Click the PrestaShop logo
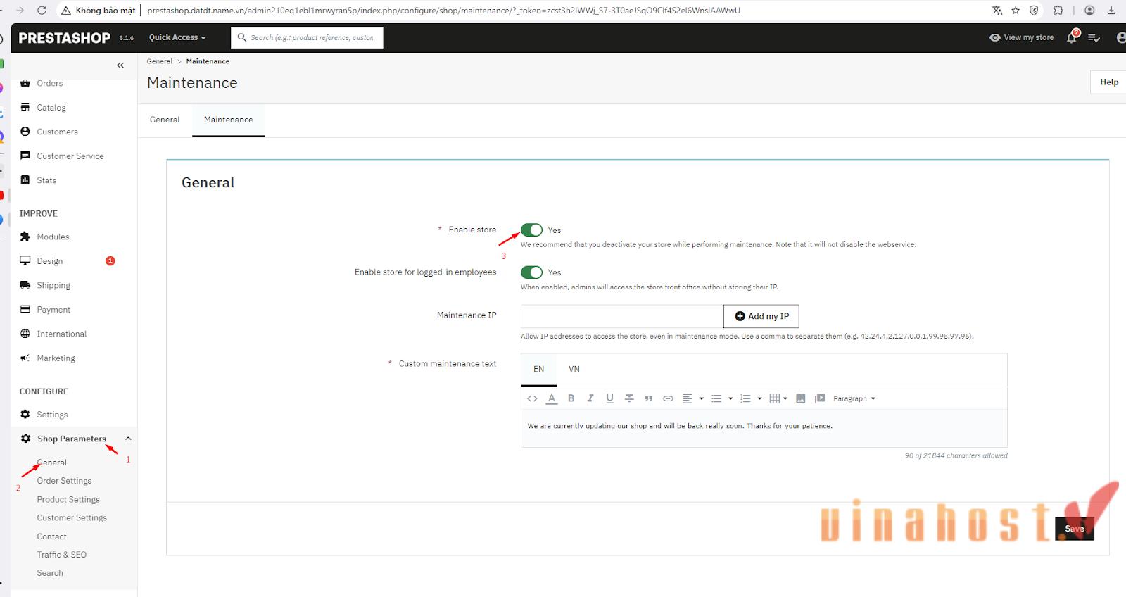 65,38
